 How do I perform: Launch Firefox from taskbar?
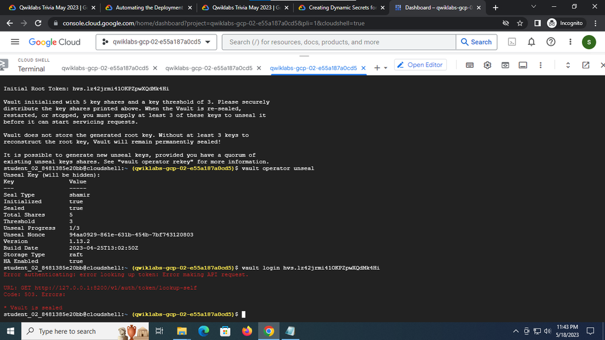click(247, 331)
